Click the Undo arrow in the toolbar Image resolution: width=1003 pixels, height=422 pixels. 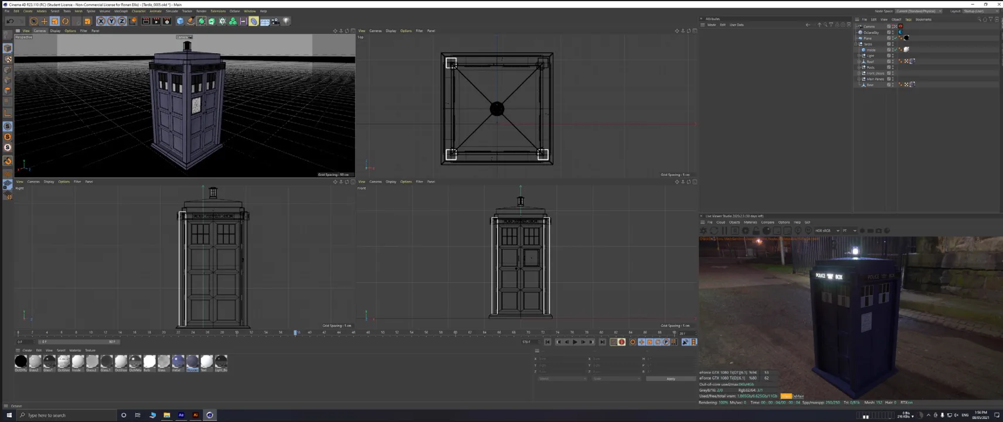tap(10, 21)
